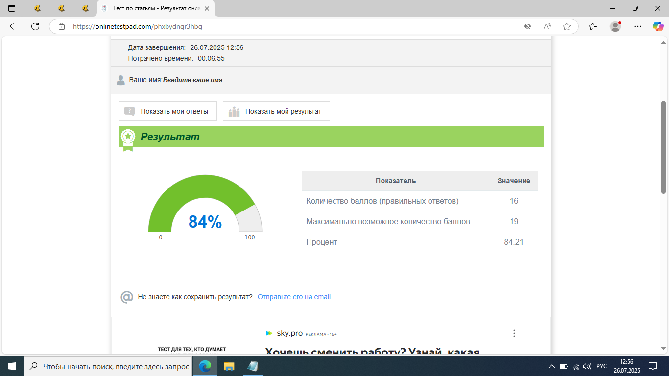The height and width of the screenshot is (376, 669).
Task: Click the maximum score value 19
Action: click(x=514, y=222)
